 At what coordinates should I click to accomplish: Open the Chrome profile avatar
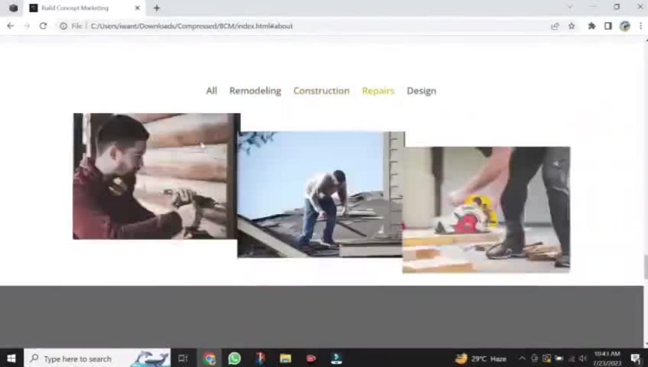[625, 26]
